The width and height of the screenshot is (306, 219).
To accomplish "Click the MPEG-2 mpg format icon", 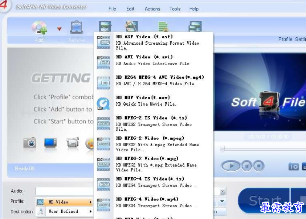I will point(103,164).
